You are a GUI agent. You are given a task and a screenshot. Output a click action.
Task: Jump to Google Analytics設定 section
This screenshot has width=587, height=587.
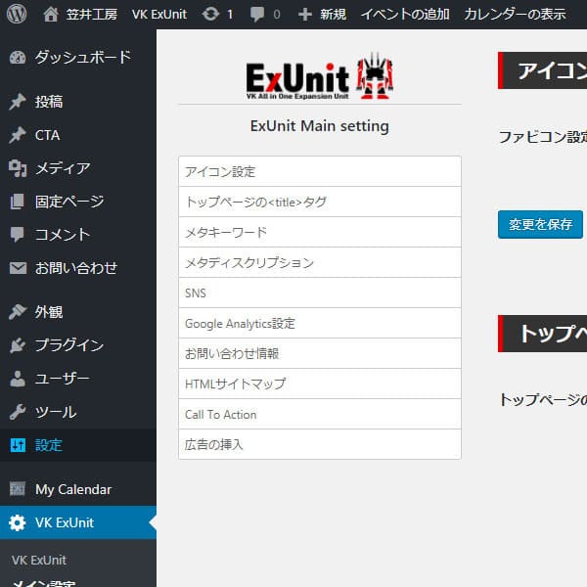coord(320,323)
